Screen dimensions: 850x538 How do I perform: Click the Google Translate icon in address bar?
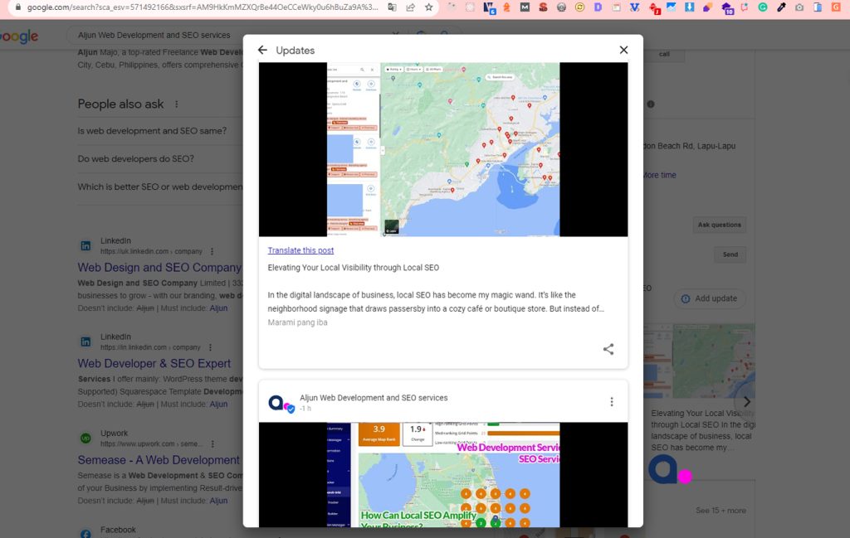click(392, 7)
